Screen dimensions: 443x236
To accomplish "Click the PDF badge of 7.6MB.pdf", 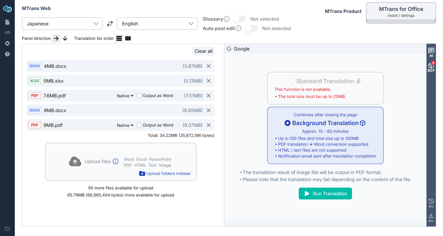I will pos(35,96).
